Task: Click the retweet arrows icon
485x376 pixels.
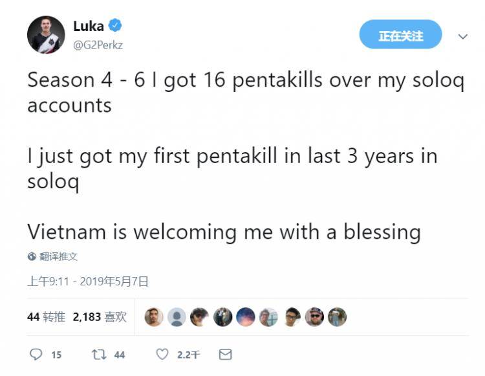Action: (99, 354)
